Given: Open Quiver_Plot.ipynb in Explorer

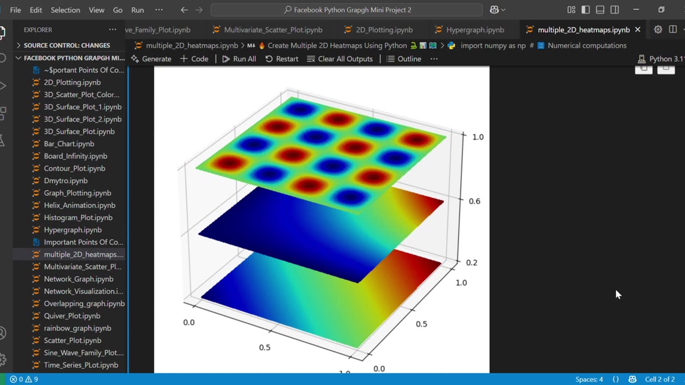Looking at the screenshot, I should coord(72,316).
